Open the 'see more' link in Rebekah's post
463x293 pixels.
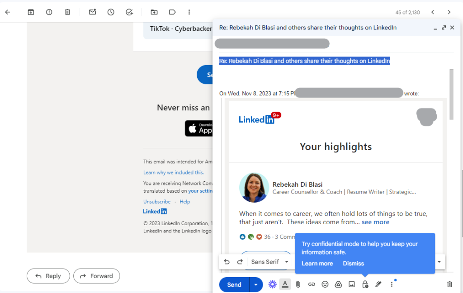click(375, 222)
